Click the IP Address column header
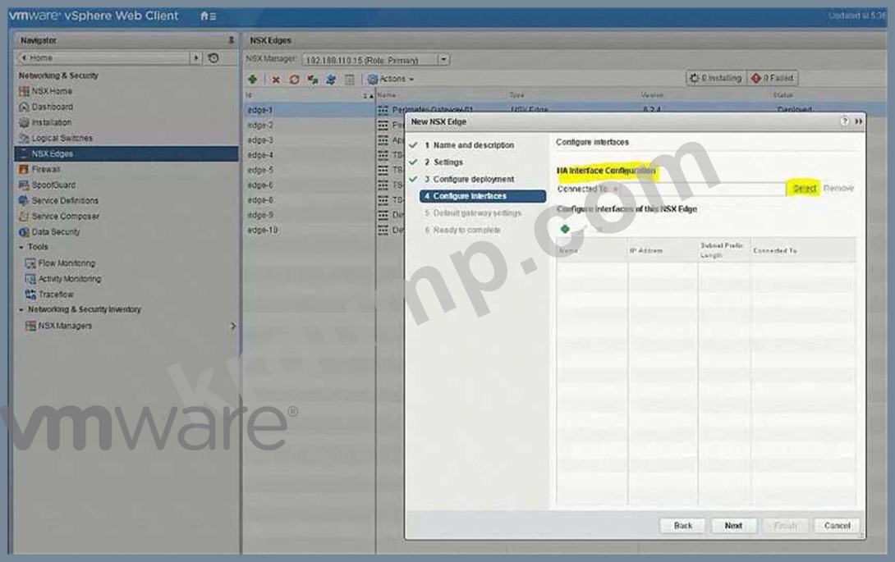The width and height of the screenshot is (895, 562). pyautogui.click(x=662, y=250)
